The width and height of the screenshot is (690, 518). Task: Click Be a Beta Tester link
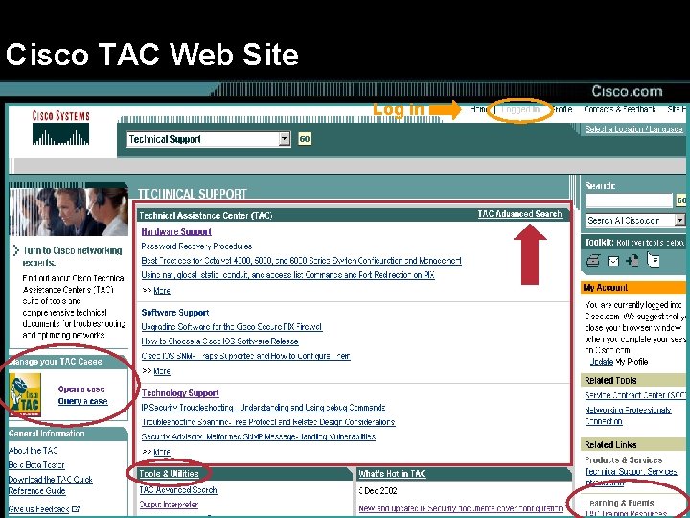[x=36, y=465]
